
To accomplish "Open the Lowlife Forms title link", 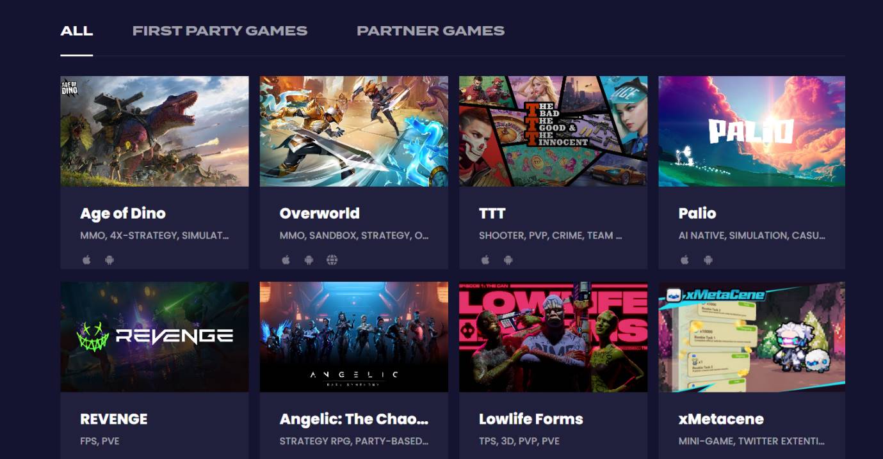I will [x=531, y=419].
